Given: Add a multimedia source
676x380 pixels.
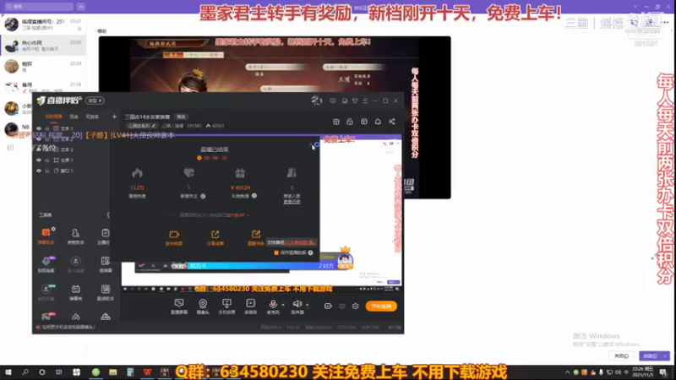Looking at the screenshot, I should (250, 307).
